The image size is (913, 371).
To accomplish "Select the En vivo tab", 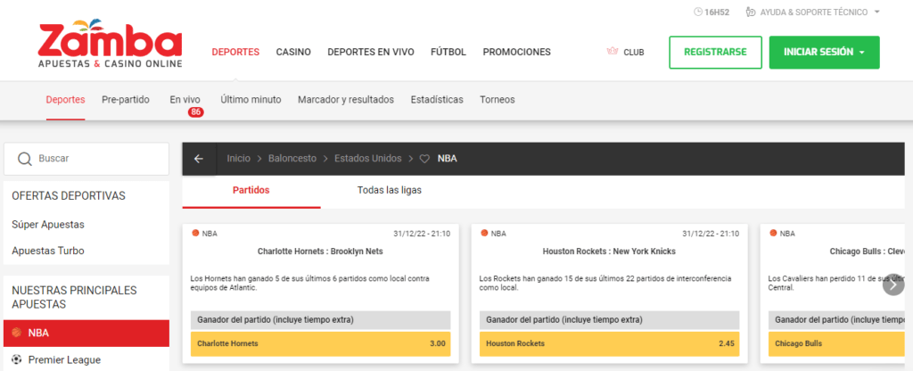I will (185, 100).
